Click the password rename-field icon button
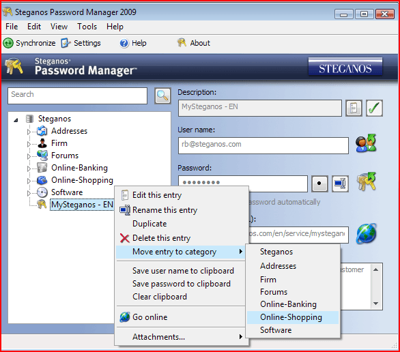The height and width of the screenshot is (352, 400). click(x=340, y=184)
